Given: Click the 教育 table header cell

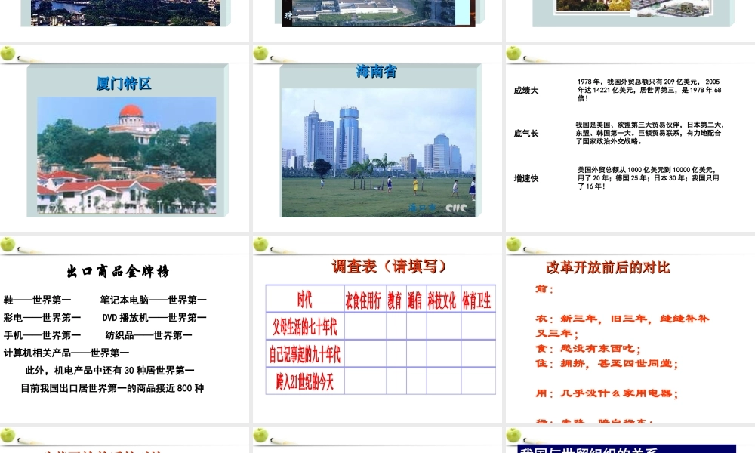Looking at the screenshot, I should coord(396,299).
